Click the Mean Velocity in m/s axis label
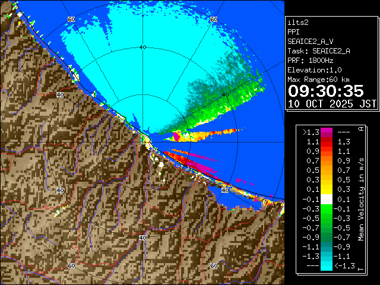The image size is (380, 285). tap(360, 199)
